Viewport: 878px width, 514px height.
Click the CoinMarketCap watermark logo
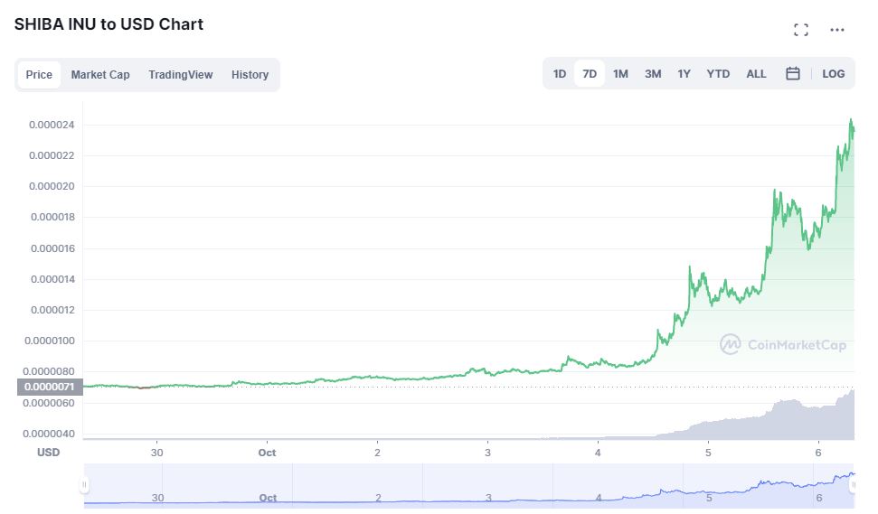783,344
